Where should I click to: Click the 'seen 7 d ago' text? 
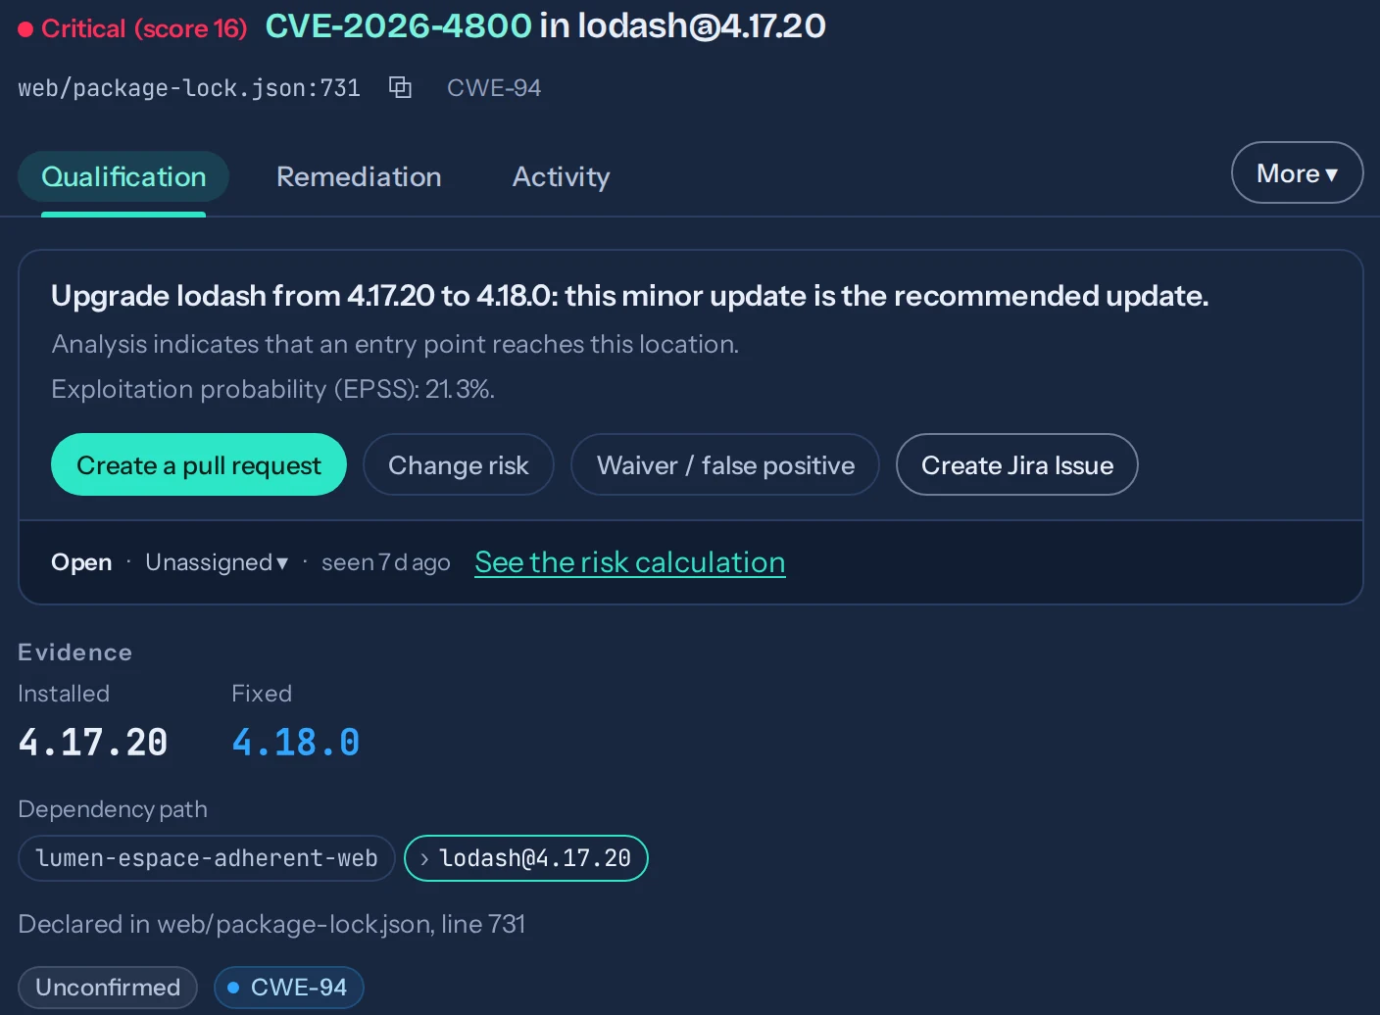coord(386,562)
